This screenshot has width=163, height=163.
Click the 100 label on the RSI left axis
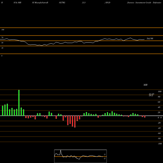(3, 30)
